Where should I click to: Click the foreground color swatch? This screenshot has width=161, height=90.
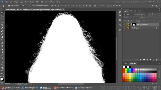tap(2, 79)
